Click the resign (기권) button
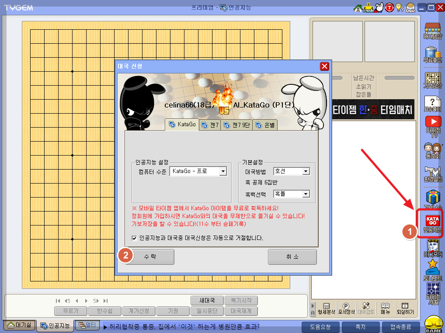This screenshot has height=333, width=445. pos(173,311)
